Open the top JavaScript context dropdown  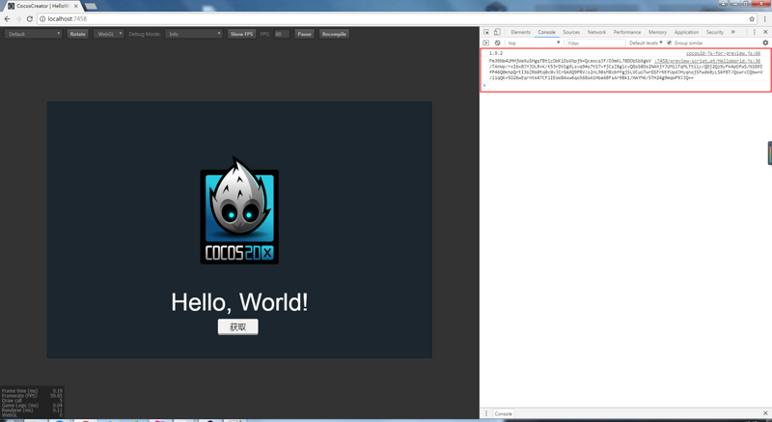coord(535,42)
